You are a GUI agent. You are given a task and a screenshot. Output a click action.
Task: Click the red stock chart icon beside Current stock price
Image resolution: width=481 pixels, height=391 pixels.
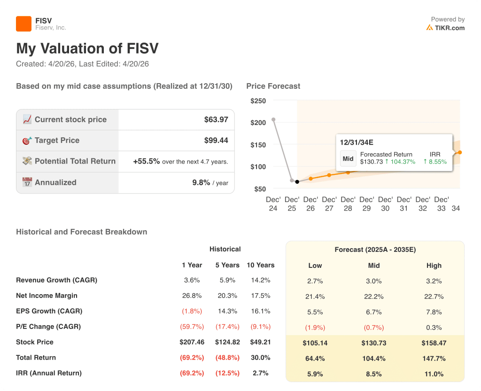point(27,119)
